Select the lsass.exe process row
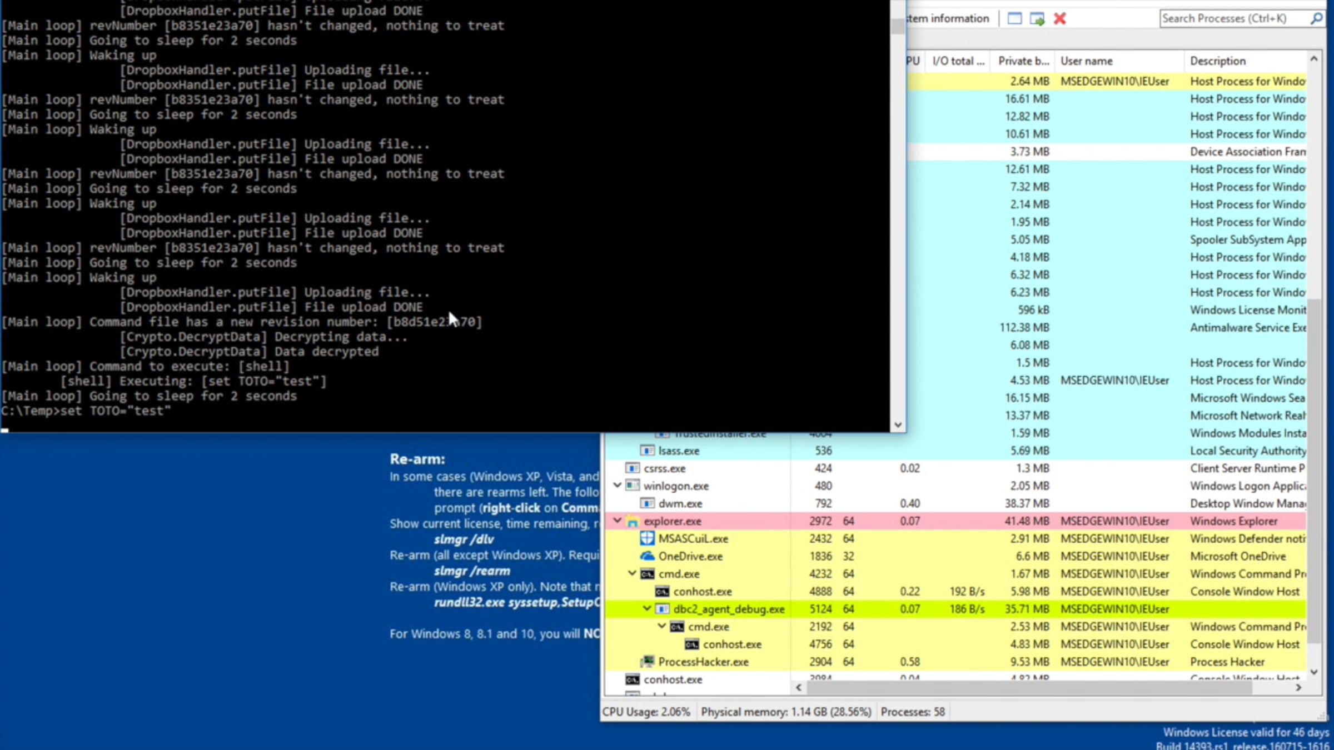1334x750 pixels. (x=955, y=451)
